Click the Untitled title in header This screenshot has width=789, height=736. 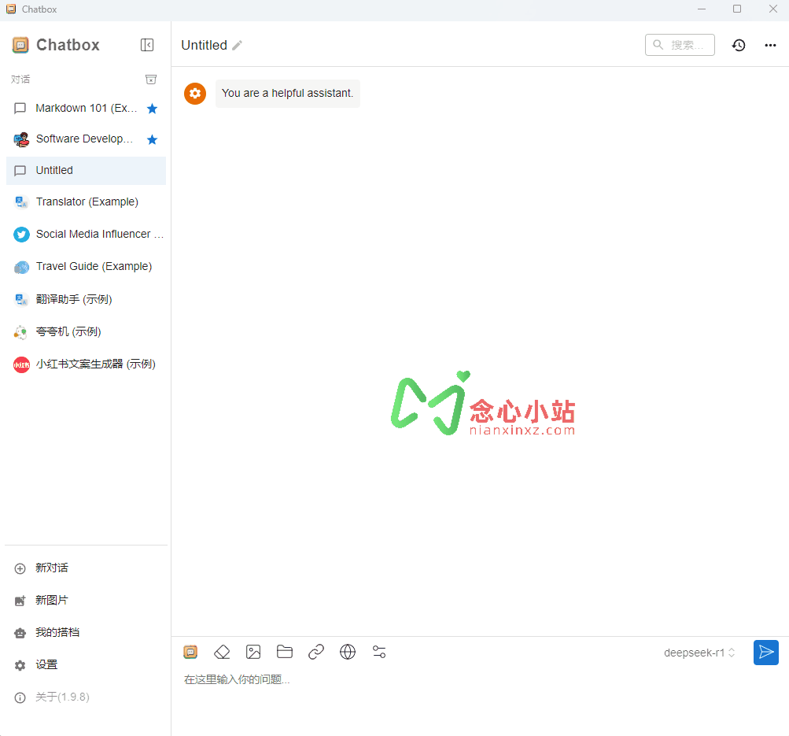204,46
